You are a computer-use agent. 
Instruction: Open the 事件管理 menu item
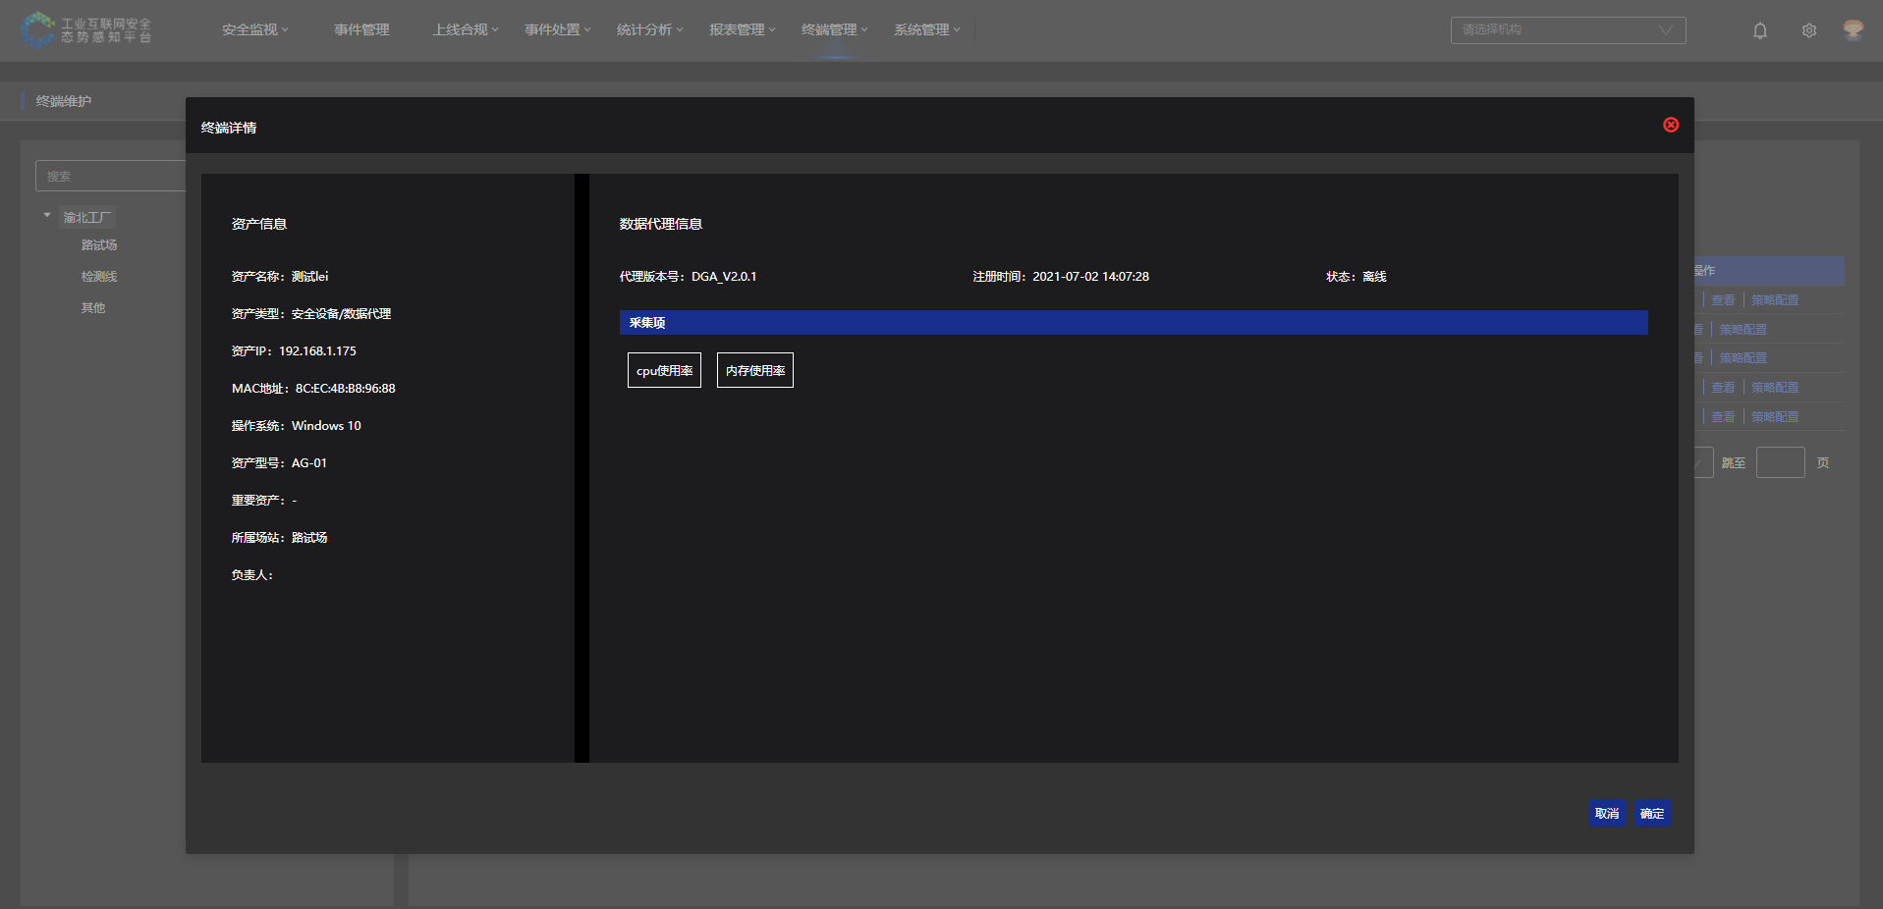click(x=361, y=30)
